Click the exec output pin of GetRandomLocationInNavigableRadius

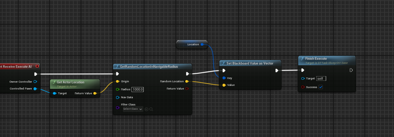(188, 74)
